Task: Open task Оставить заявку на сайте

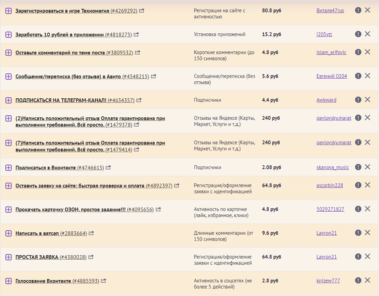Action: [80, 186]
